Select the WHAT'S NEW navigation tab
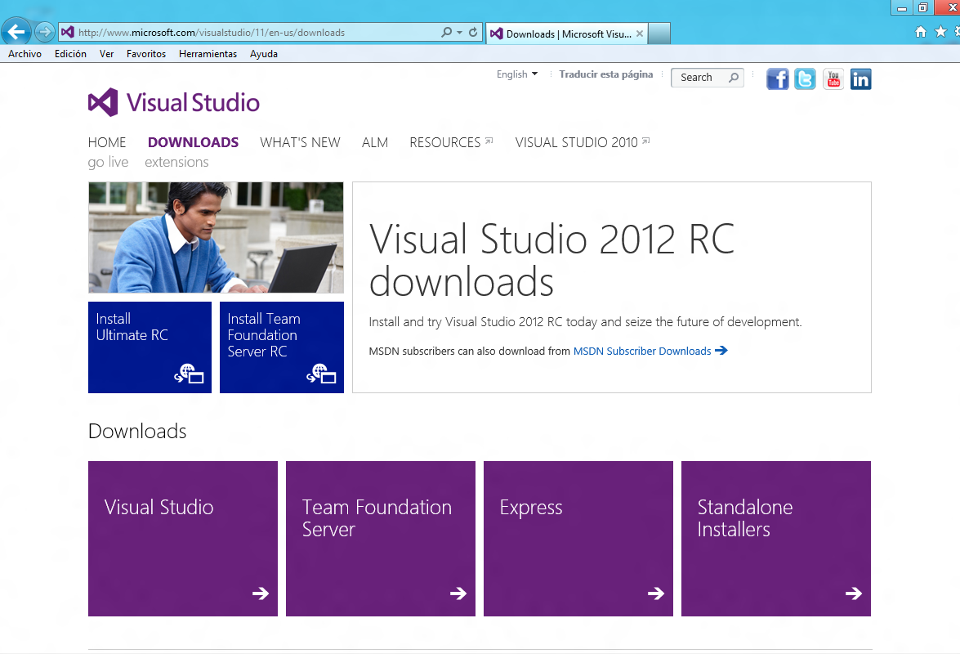This screenshot has width=960, height=654. click(300, 143)
